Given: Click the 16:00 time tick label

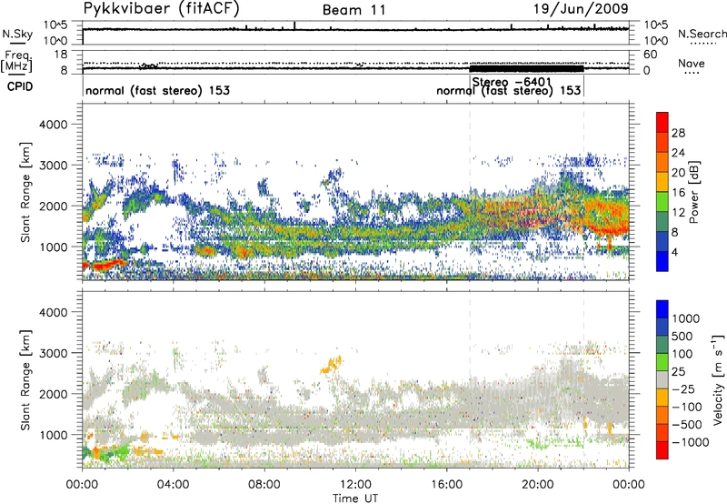Looking at the screenshot, I should [x=446, y=485].
